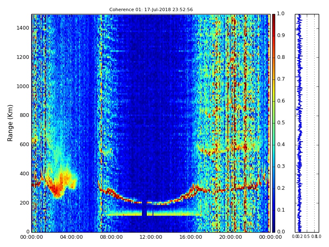Click the 400 range tick label
The height and width of the screenshot is (247, 329).
tap(24, 174)
